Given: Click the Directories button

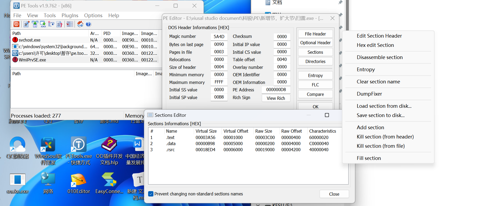Looking at the screenshot, I should [315, 61].
